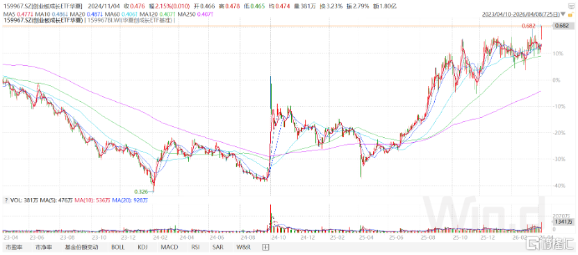578x255 pixels.
Task: Select the SAR indicator tab
Action: pyautogui.click(x=217, y=247)
